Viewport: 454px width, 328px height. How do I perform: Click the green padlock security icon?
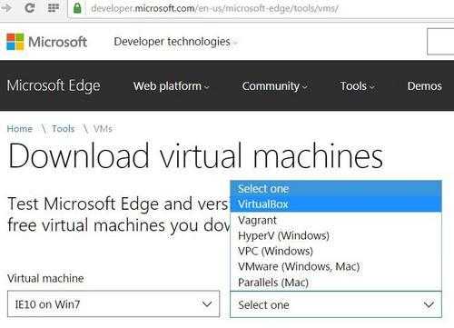click(x=77, y=8)
